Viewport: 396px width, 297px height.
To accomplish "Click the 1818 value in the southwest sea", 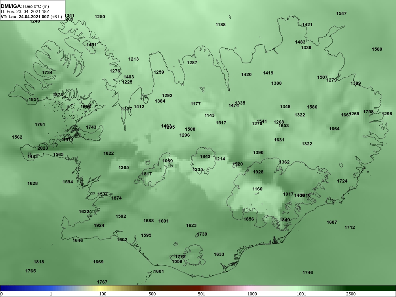I will [x=39, y=262].
